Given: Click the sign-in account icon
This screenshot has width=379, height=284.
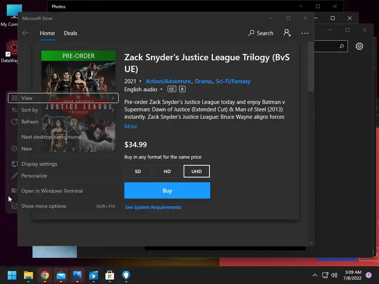Looking at the screenshot, I should (287, 33).
